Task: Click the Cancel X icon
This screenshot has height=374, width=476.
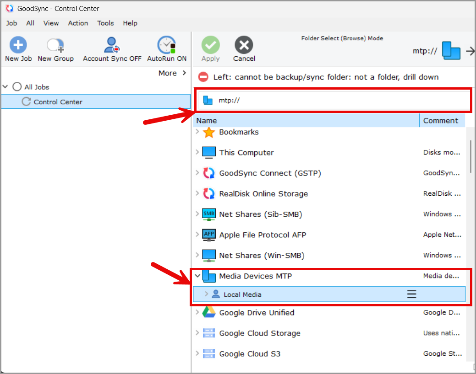Action: [x=244, y=45]
